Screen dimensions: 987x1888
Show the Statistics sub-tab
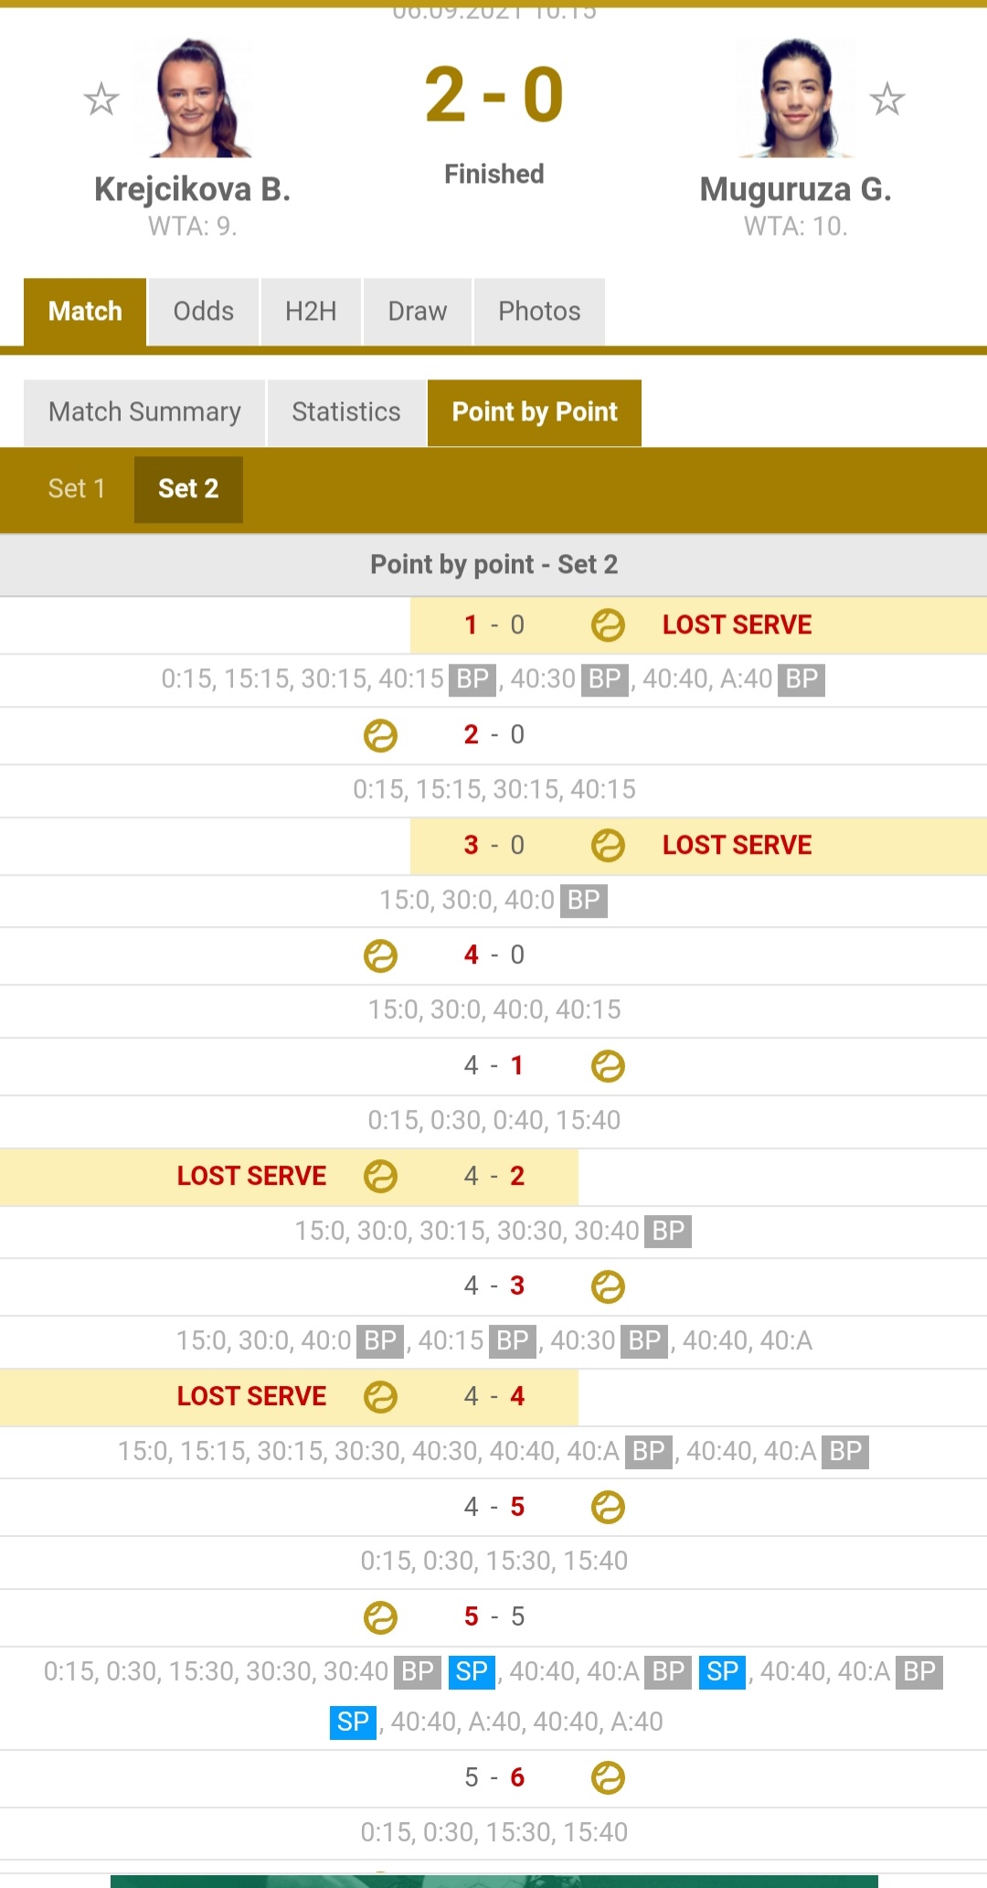click(346, 412)
